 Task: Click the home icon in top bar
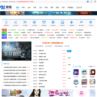pyautogui.click(x=1, y=2)
